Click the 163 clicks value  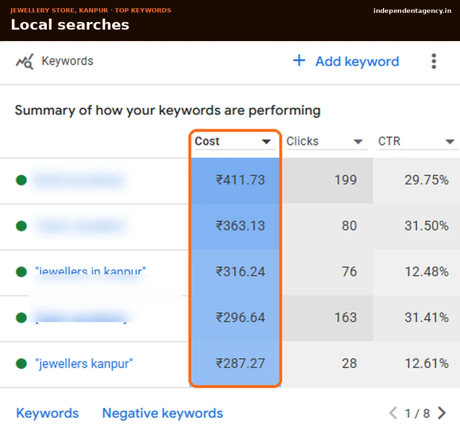pos(346,318)
